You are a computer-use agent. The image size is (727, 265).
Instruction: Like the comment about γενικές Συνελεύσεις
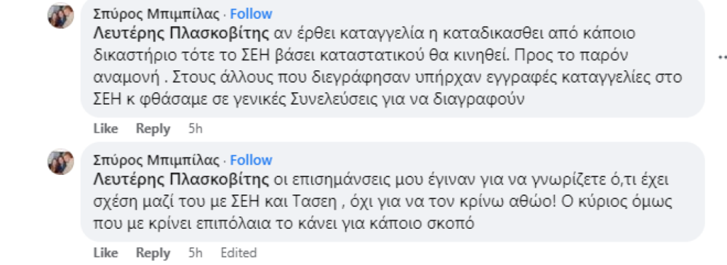click(105, 129)
